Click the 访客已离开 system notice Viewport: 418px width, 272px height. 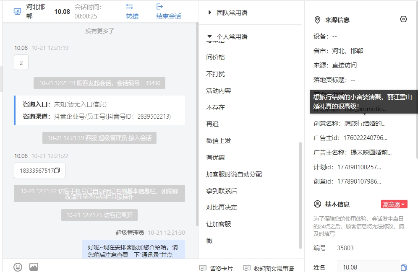tap(99, 215)
